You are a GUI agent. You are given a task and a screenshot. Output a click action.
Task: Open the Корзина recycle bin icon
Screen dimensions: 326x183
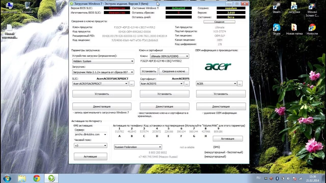tap(27, 8)
